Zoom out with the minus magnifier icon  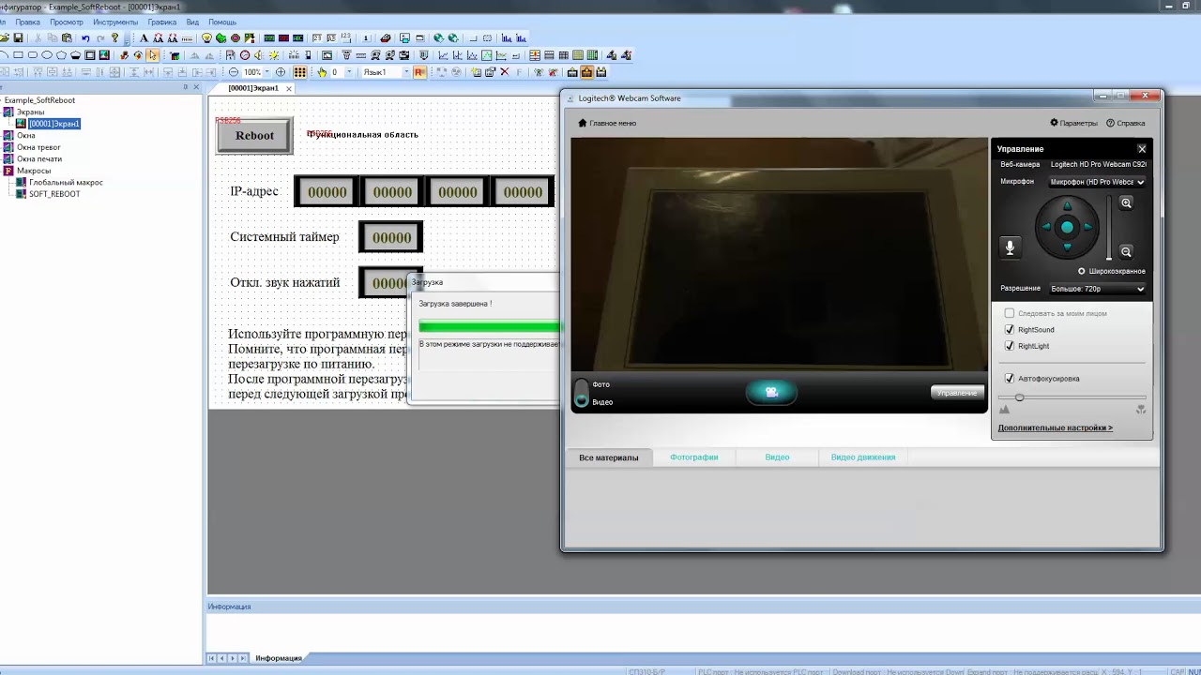[x=234, y=72]
